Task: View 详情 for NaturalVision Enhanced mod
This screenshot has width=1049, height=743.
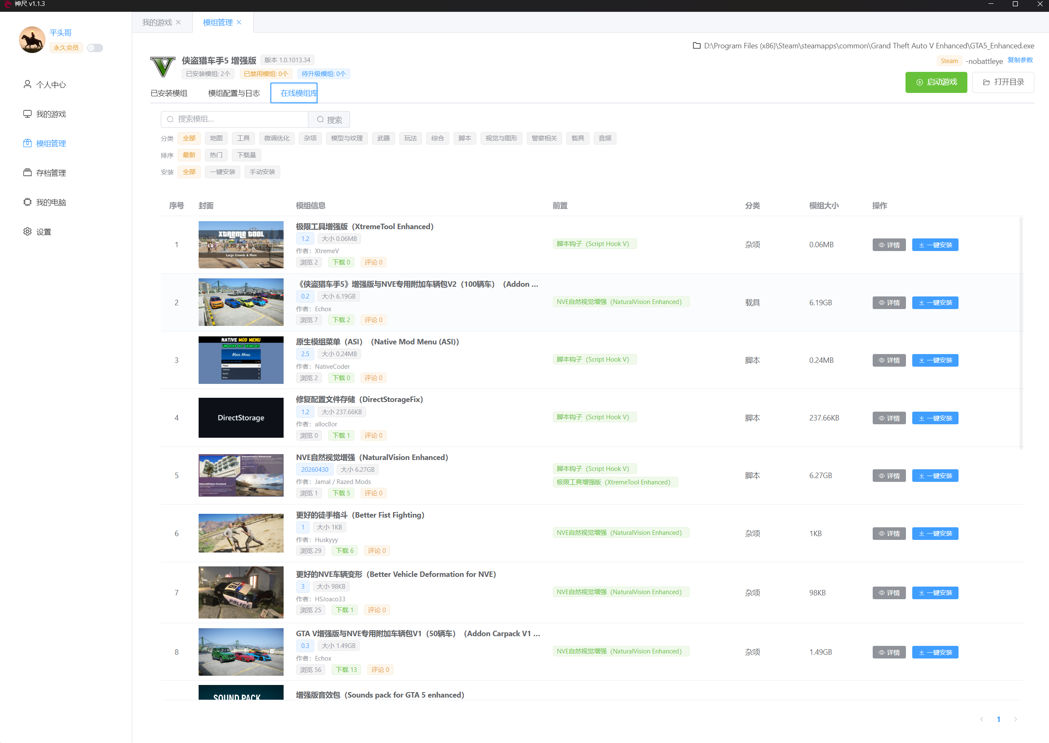Action: click(889, 476)
